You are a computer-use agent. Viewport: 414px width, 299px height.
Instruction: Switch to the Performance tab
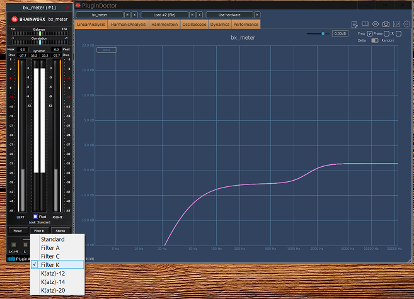246,25
